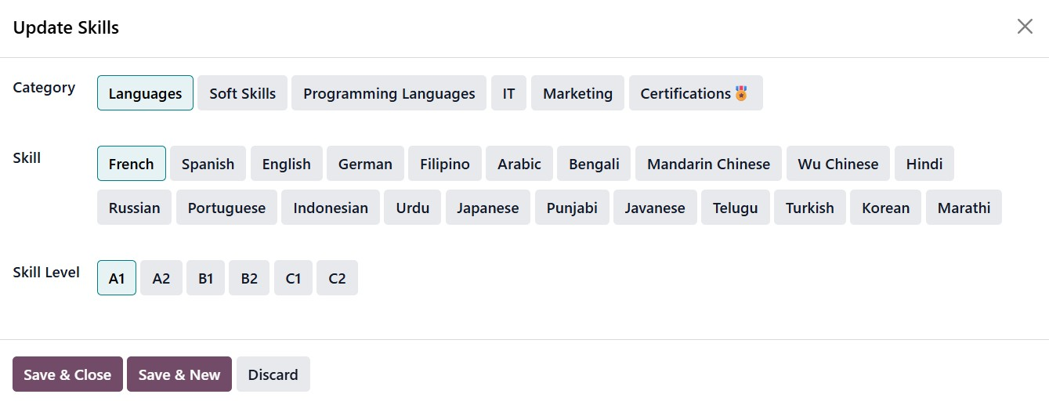This screenshot has height=405, width=1049.
Task: Click the Save & Close button
Action: point(67,374)
